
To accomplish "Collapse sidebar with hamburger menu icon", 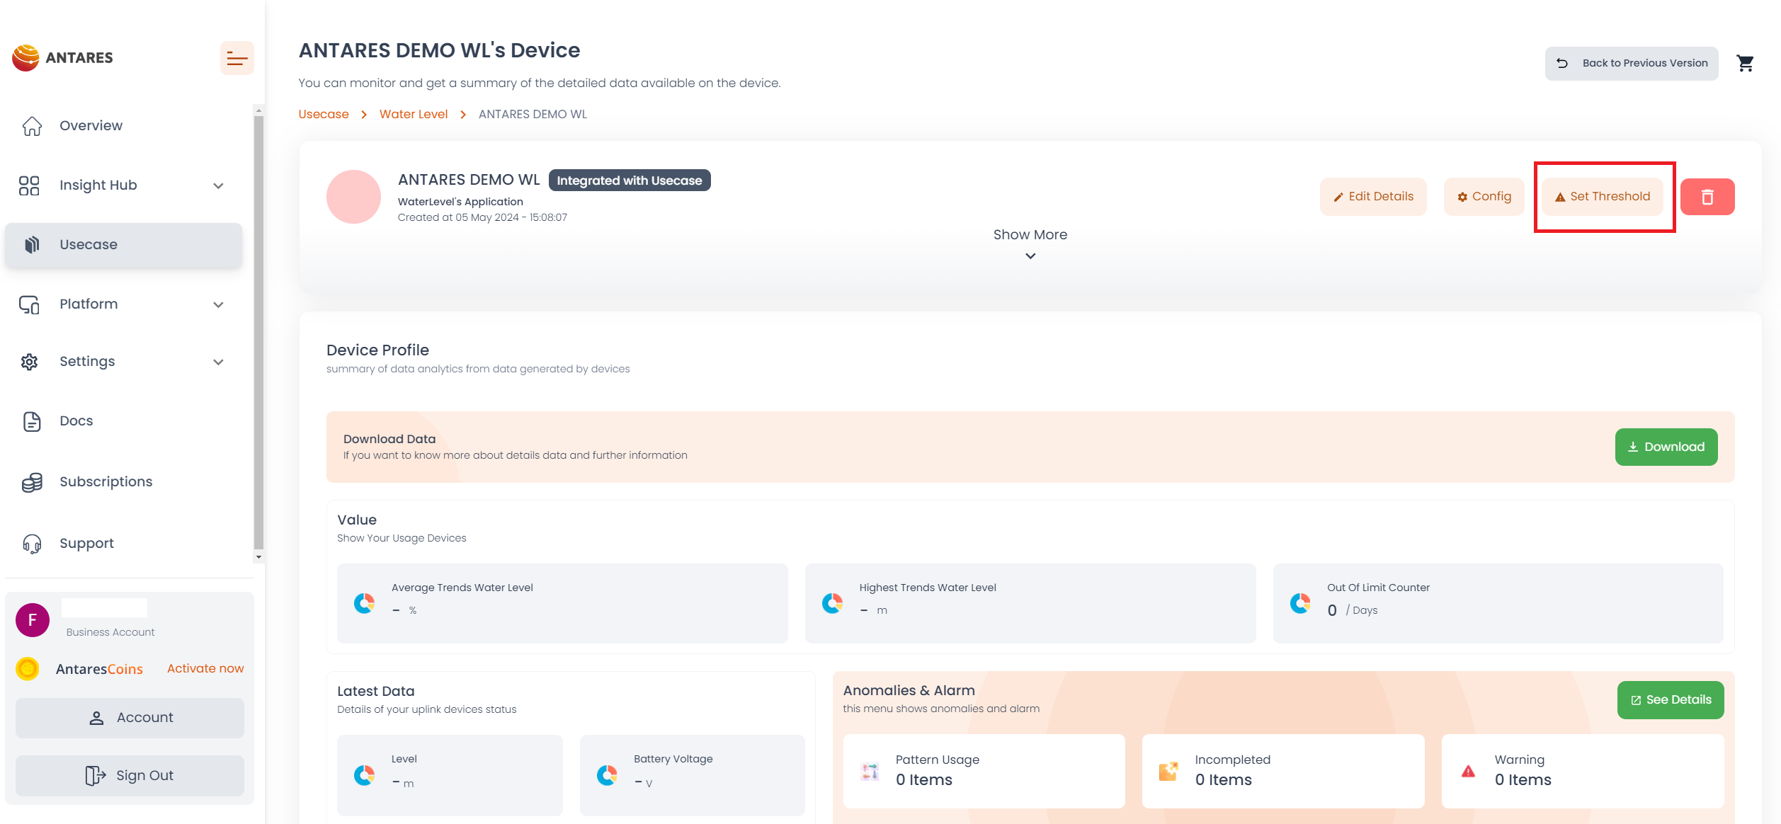I will pos(237,58).
